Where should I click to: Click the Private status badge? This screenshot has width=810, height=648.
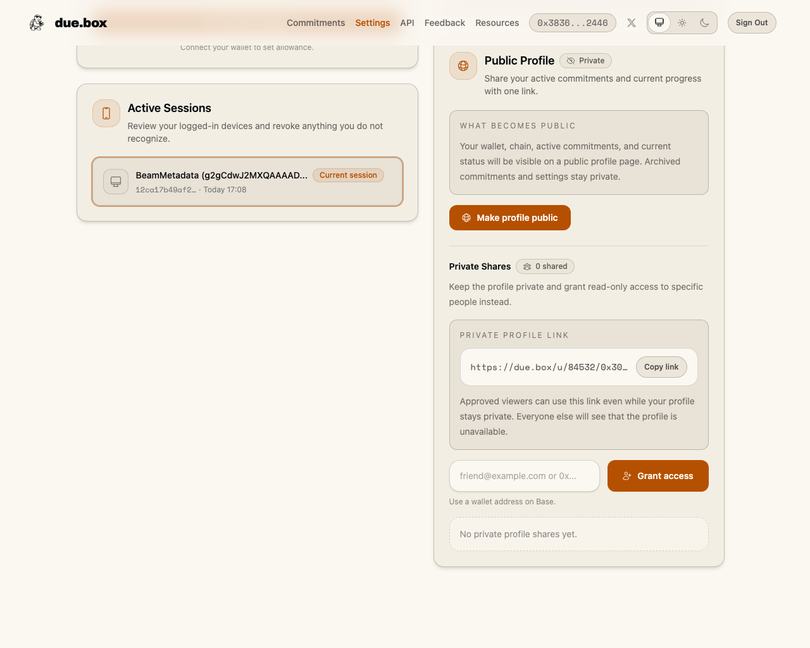click(x=585, y=61)
